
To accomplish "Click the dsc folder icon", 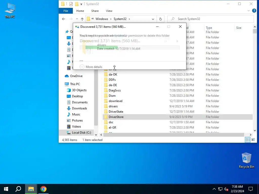I will tap(106, 122).
